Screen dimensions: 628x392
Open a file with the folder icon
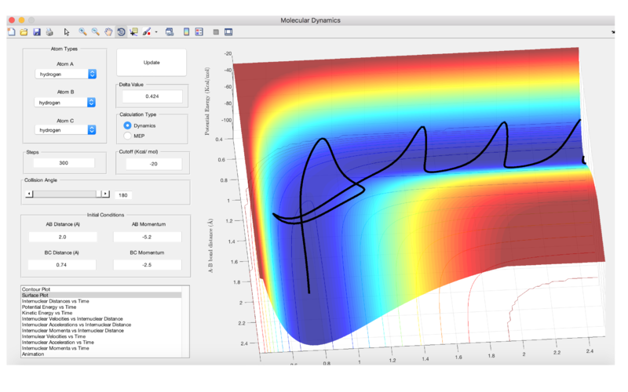coord(24,32)
